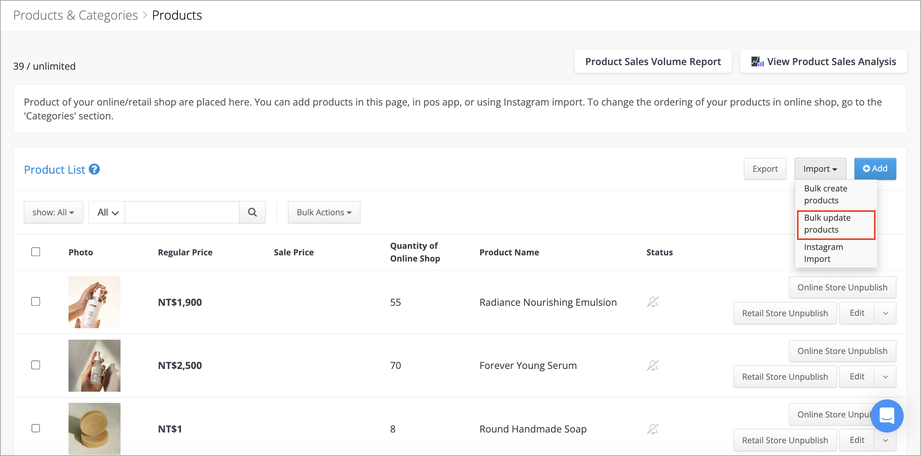The image size is (921, 456).
Task: Click Edit for Round Handmade Soap
Action: pyautogui.click(x=857, y=440)
